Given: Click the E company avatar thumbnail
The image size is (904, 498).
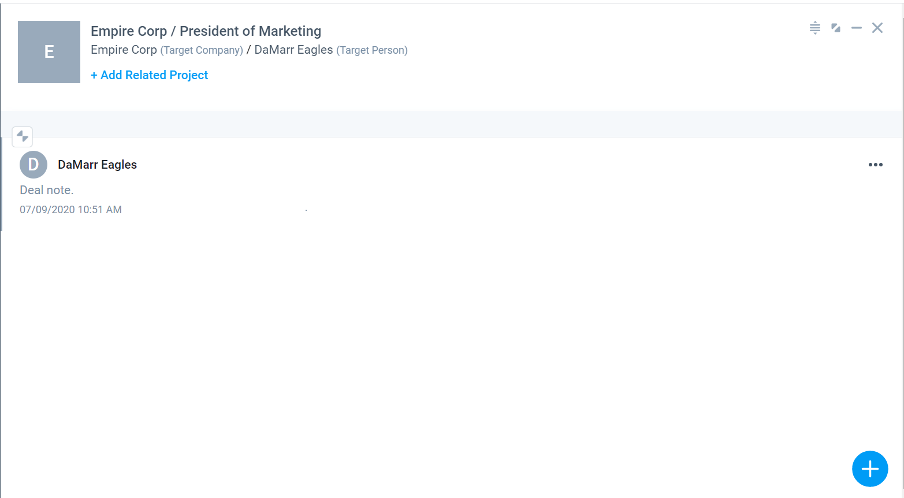Looking at the screenshot, I should pos(49,52).
